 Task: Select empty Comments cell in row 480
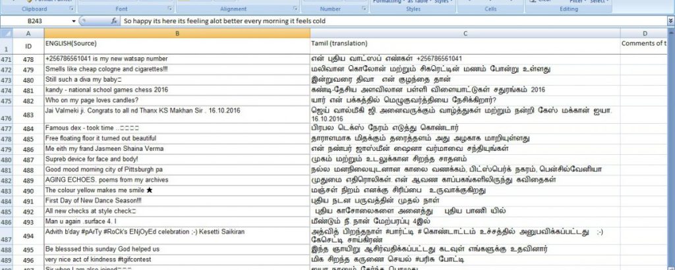[x=645, y=159]
